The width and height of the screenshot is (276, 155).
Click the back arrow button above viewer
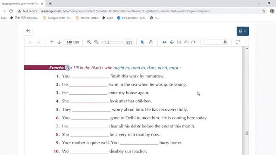(x=28, y=31)
